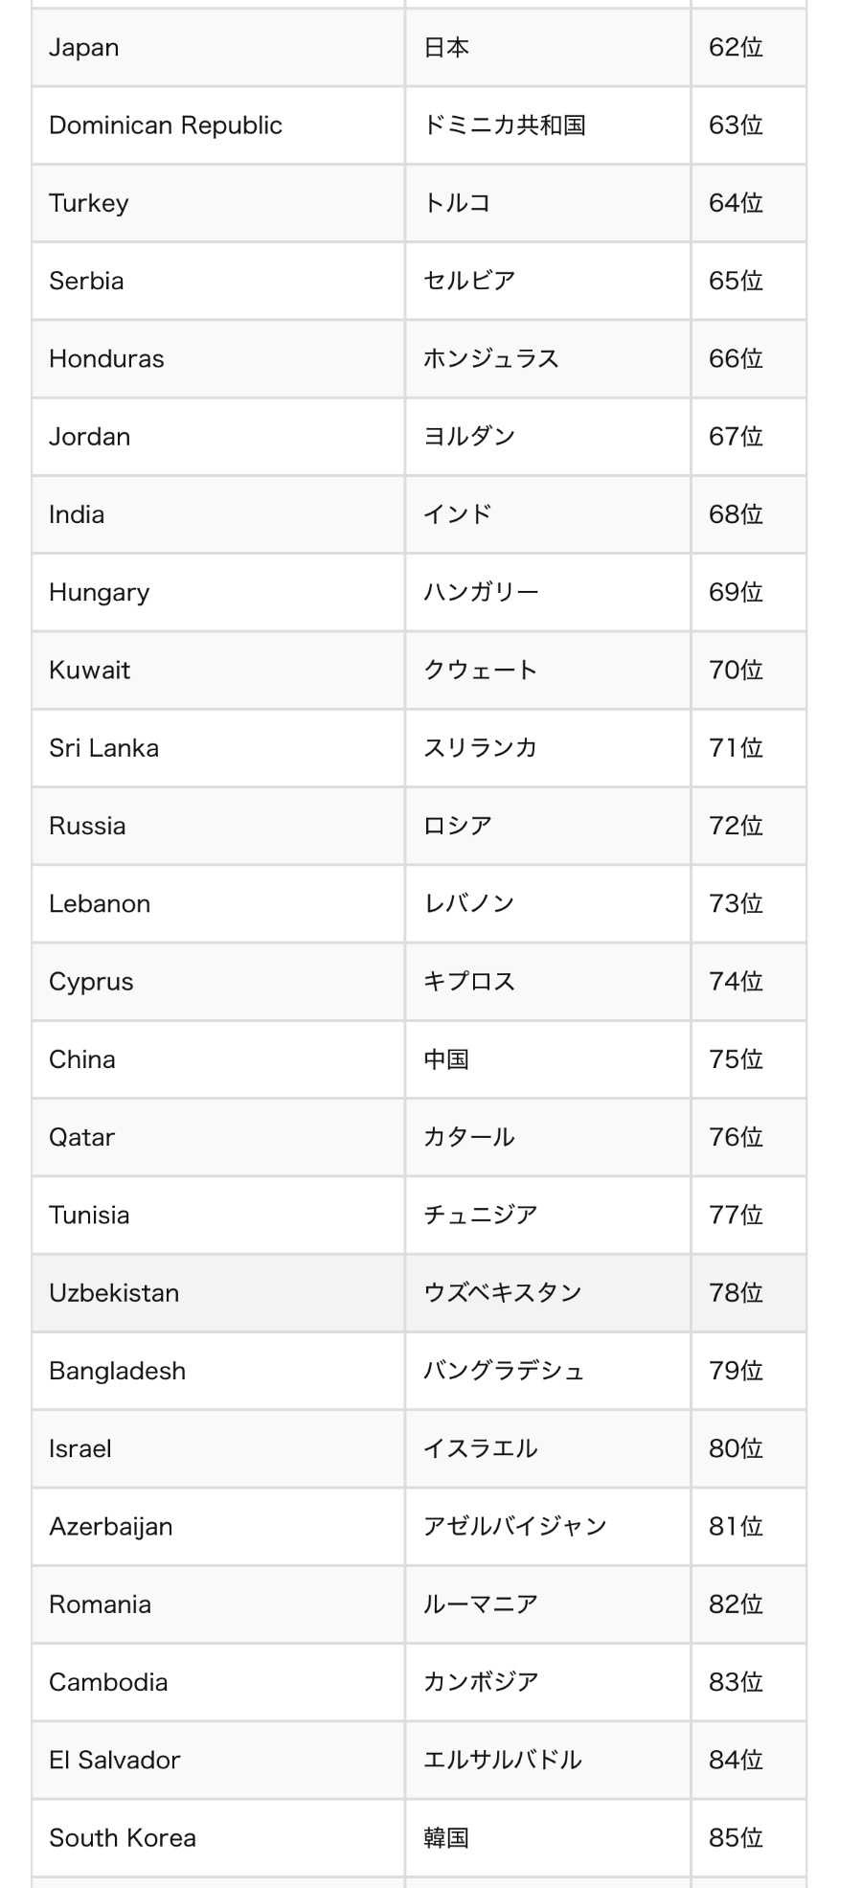Viewport: 862px width, 1888px height.
Task: Click the Japan country cell
Action: [84, 48]
